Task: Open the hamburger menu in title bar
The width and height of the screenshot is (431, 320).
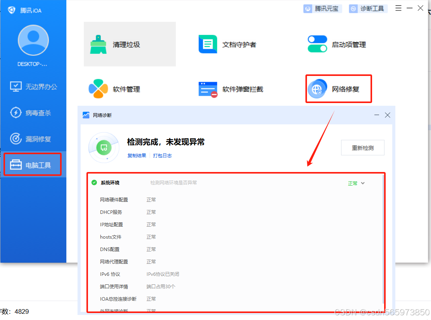Action: [x=398, y=8]
